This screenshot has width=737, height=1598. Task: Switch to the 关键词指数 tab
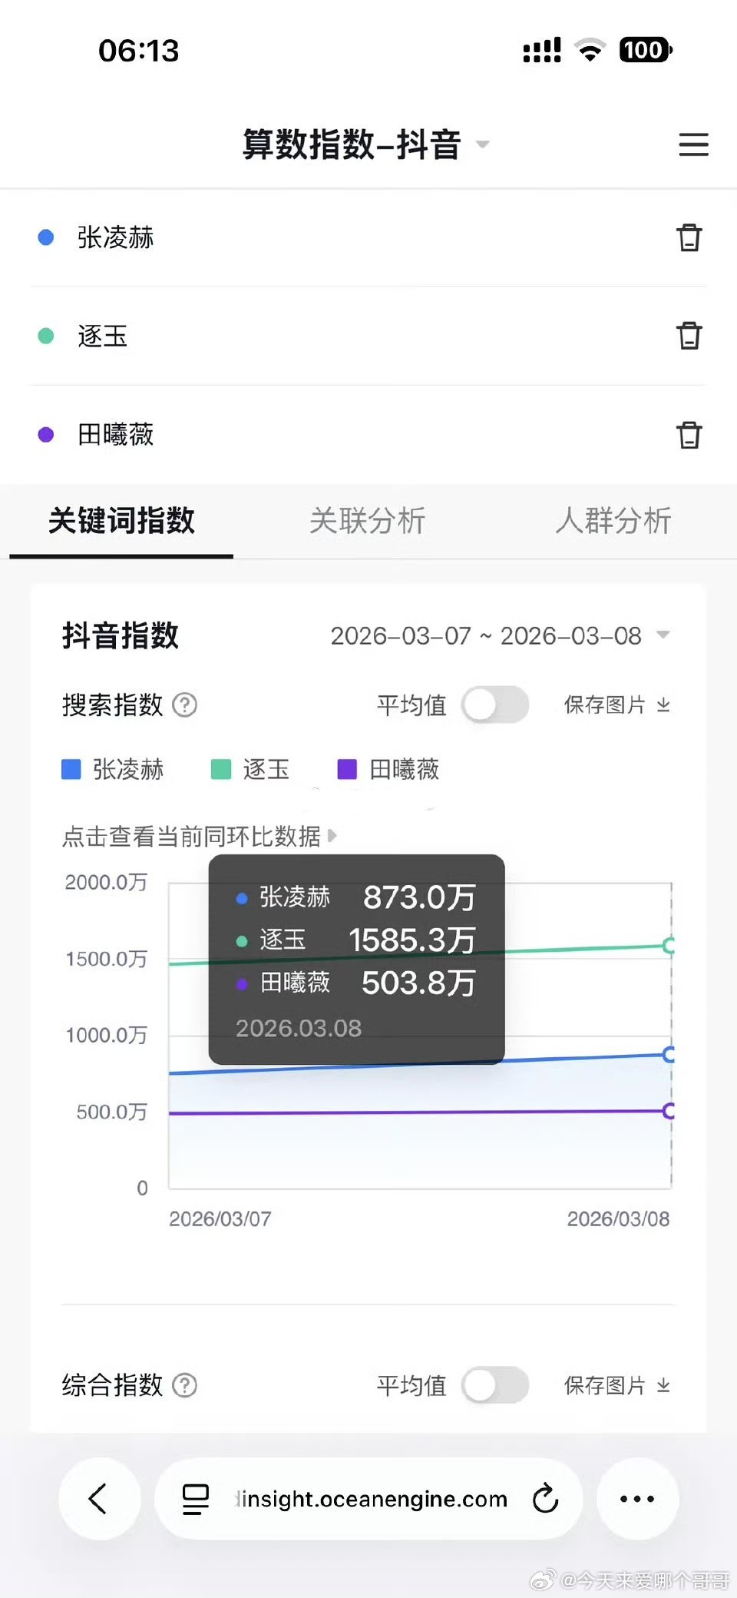tap(121, 521)
